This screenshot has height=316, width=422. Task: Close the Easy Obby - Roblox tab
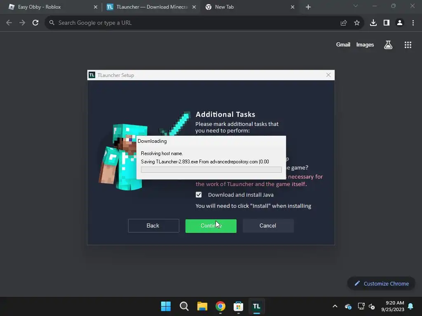(x=96, y=7)
